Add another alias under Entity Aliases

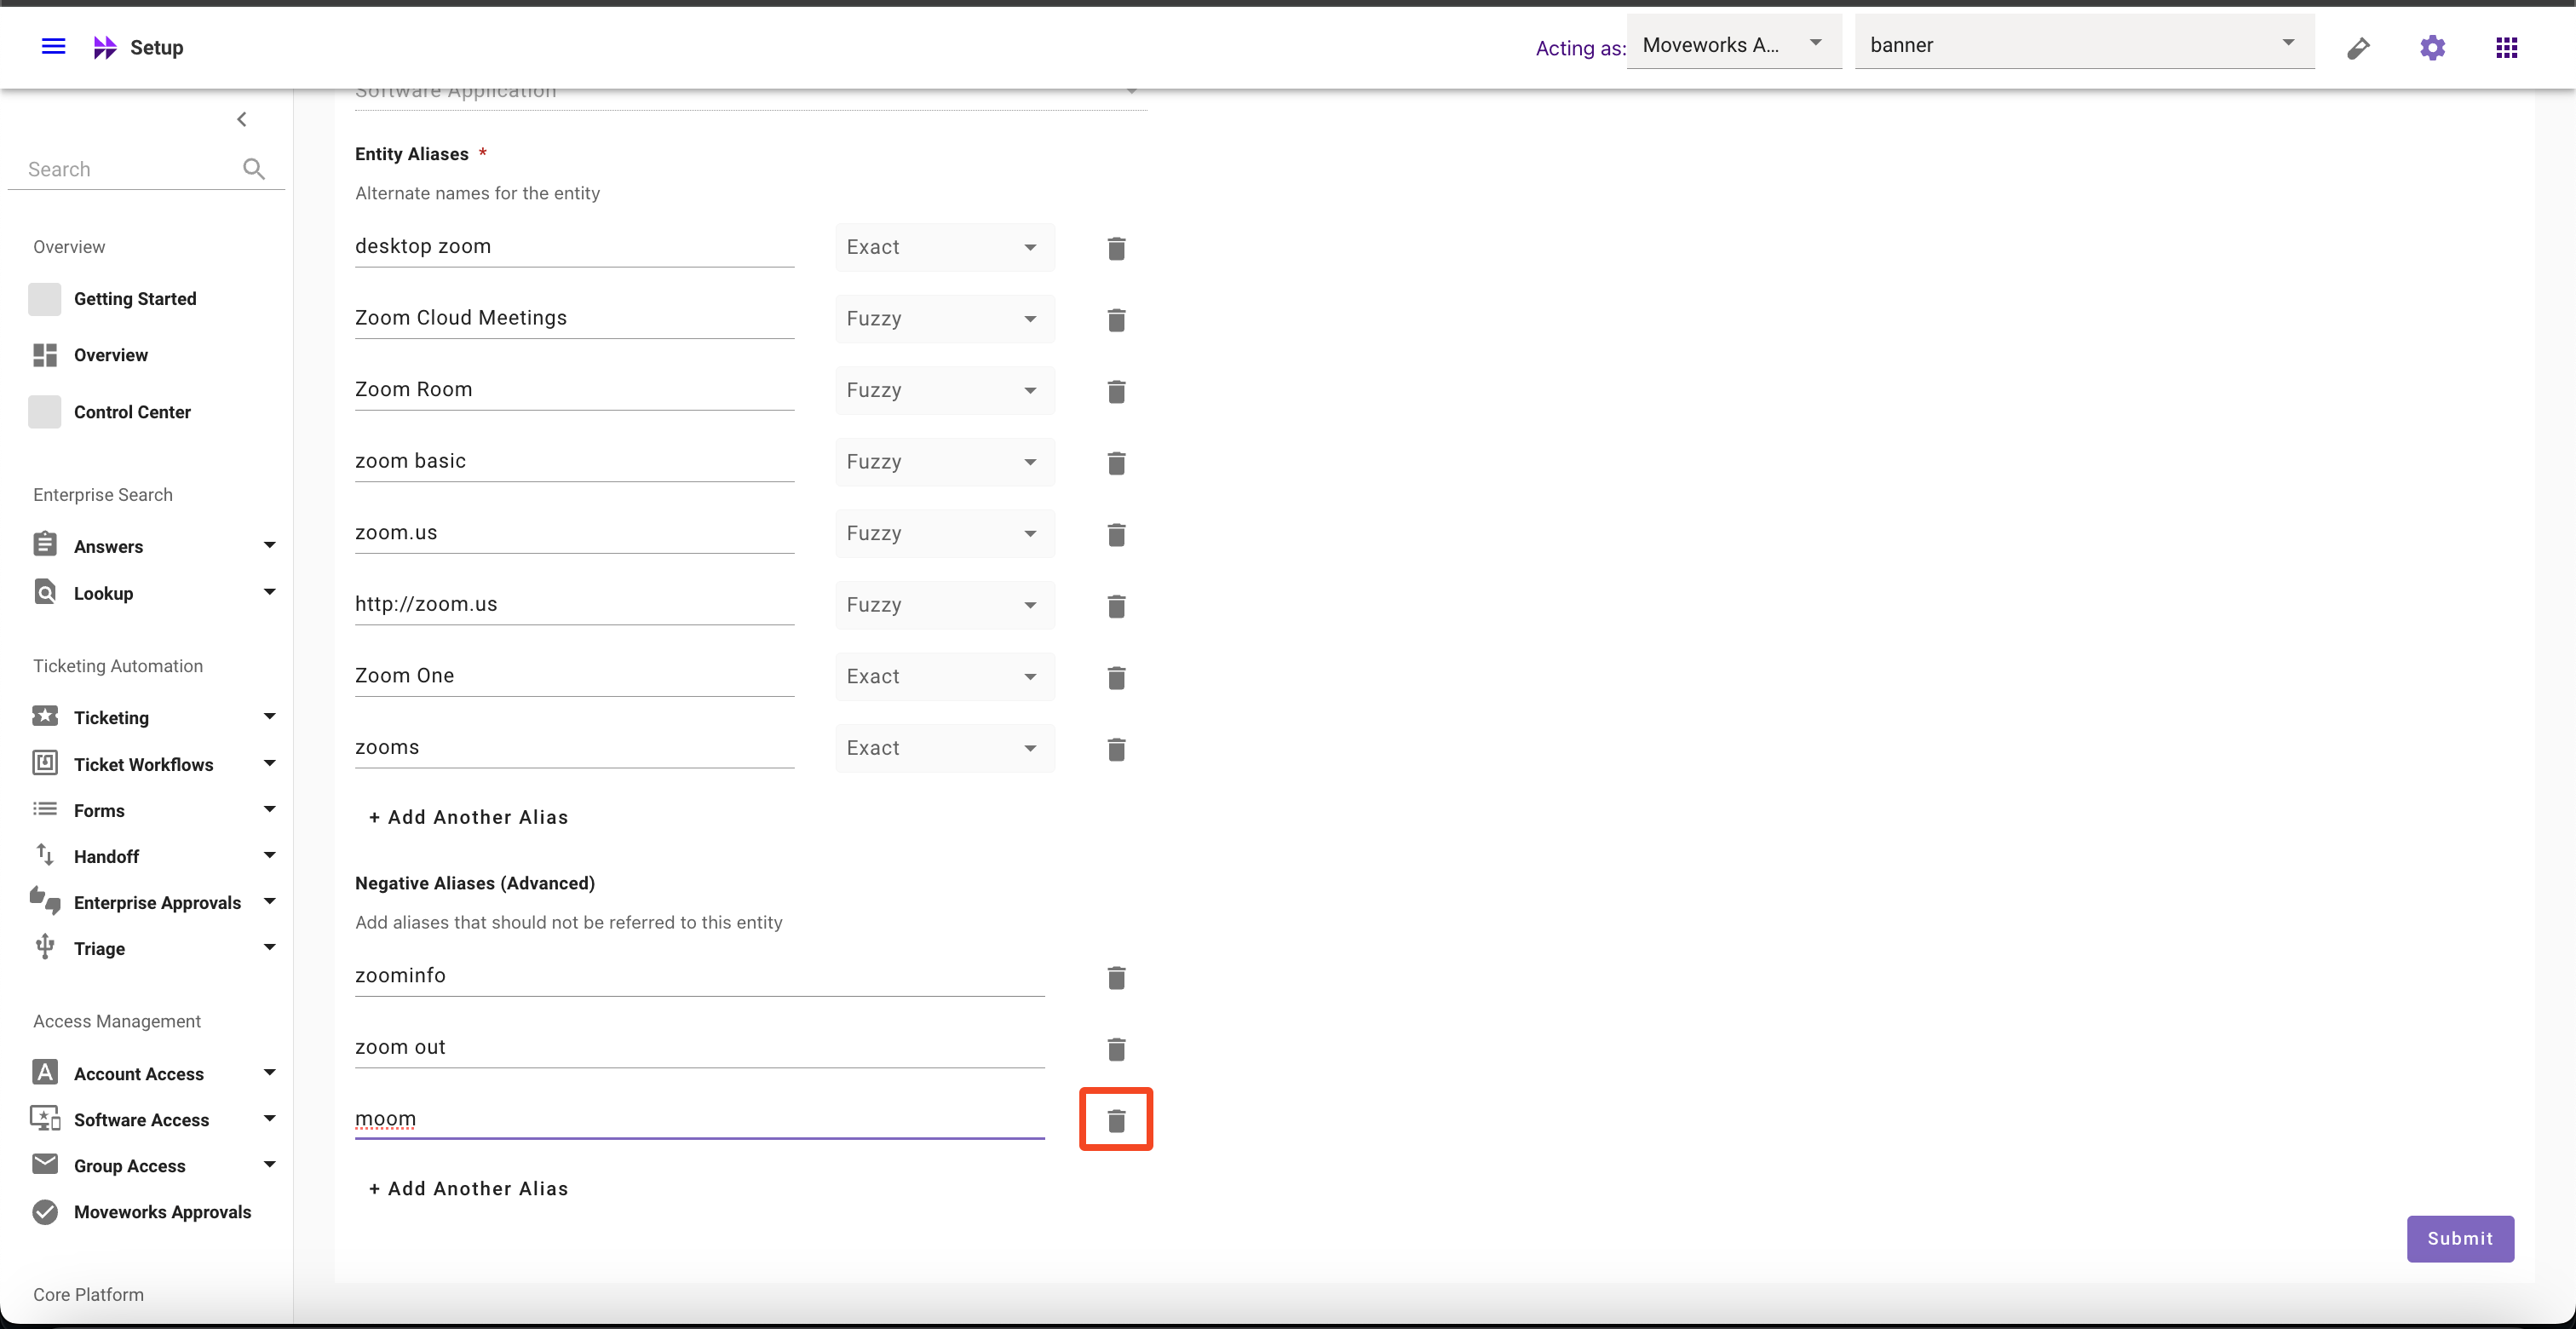coord(468,817)
